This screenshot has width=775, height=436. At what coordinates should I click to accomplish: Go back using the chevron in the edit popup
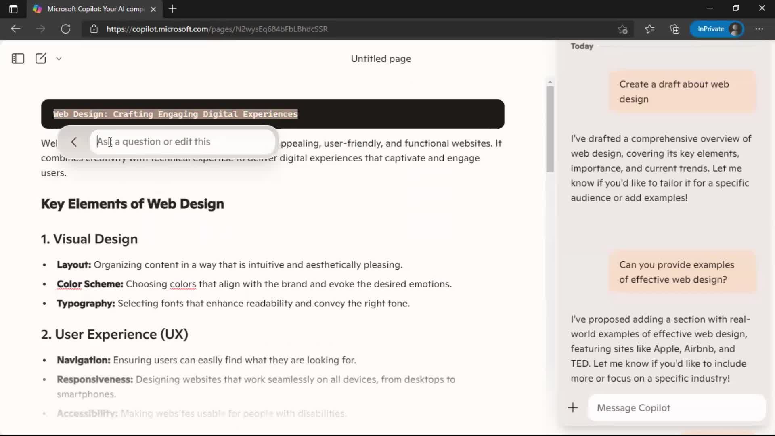tap(74, 142)
